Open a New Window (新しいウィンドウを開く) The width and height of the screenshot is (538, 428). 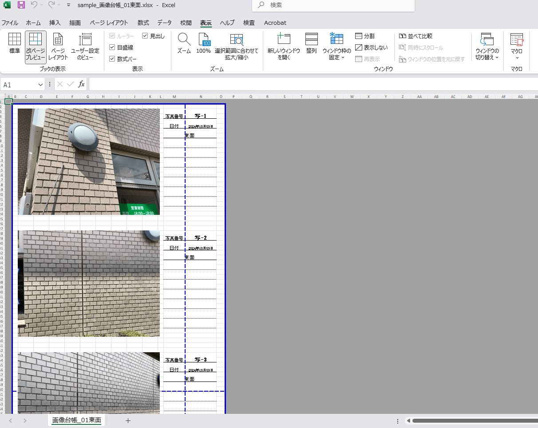[284, 47]
